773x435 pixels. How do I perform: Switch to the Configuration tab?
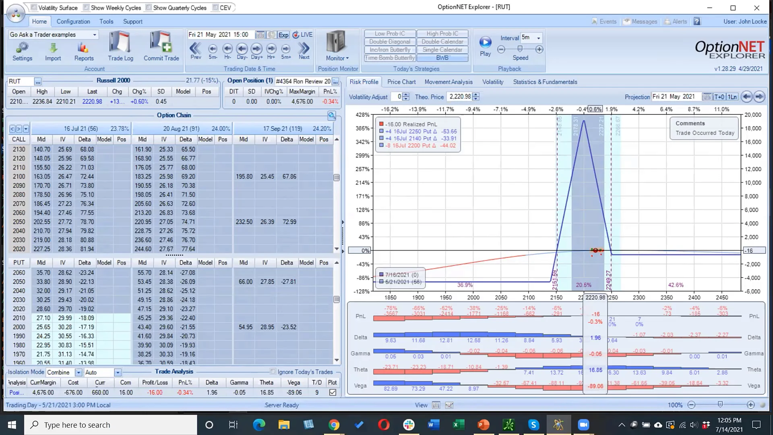pos(73,22)
